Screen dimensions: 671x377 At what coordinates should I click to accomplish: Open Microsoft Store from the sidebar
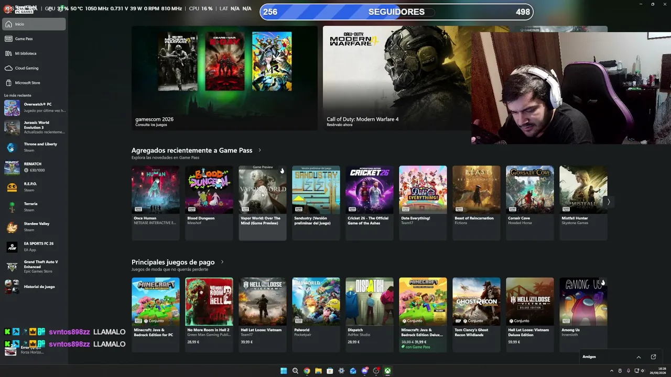[34, 83]
